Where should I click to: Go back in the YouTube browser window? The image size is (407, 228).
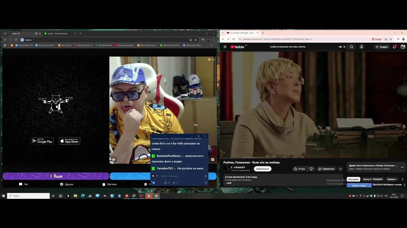(223, 39)
